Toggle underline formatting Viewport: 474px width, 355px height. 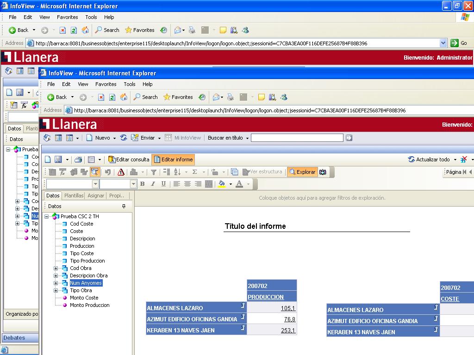coord(164,184)
